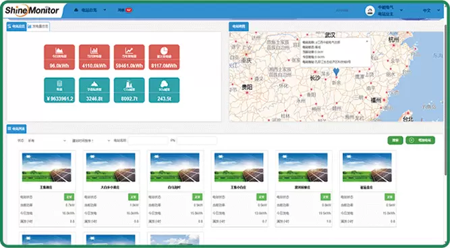Switch to the blue station overview tab
Image resolution: width=450 pixels, height=248 pixels.
[x=17, y=26]
